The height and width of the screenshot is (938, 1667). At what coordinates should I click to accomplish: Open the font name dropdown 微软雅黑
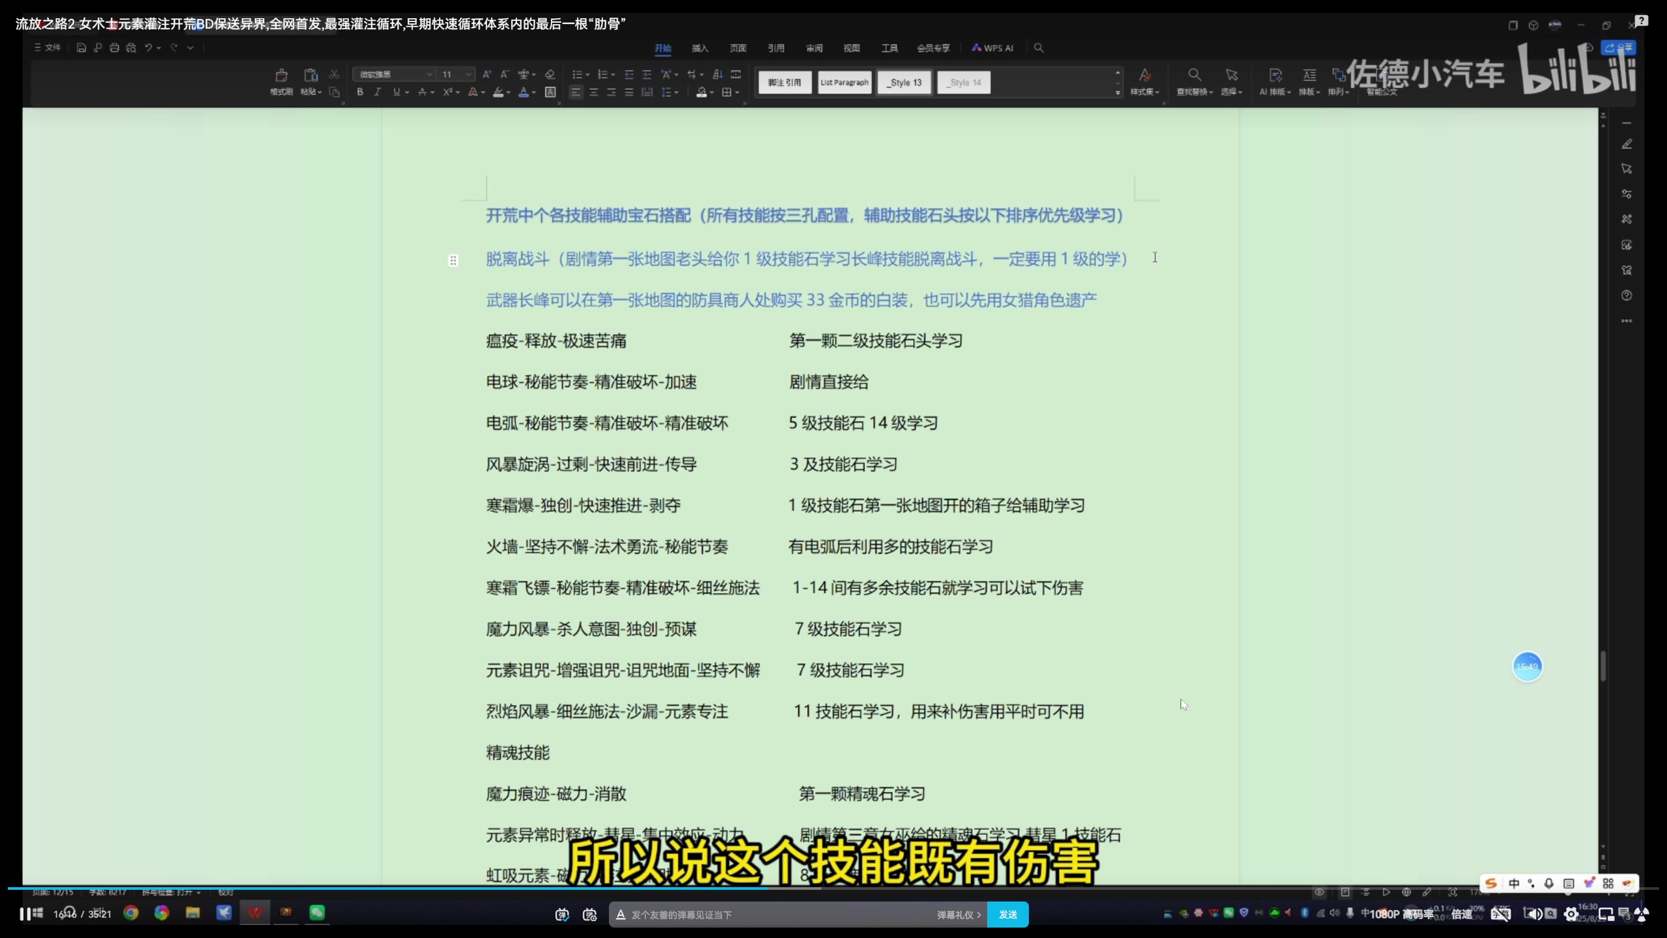(x=395, y=74)
